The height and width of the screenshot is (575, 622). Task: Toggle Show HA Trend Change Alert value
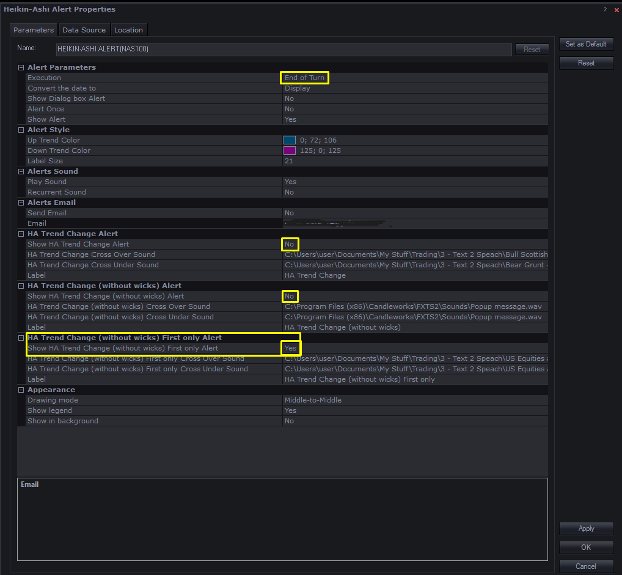[289, 244]
